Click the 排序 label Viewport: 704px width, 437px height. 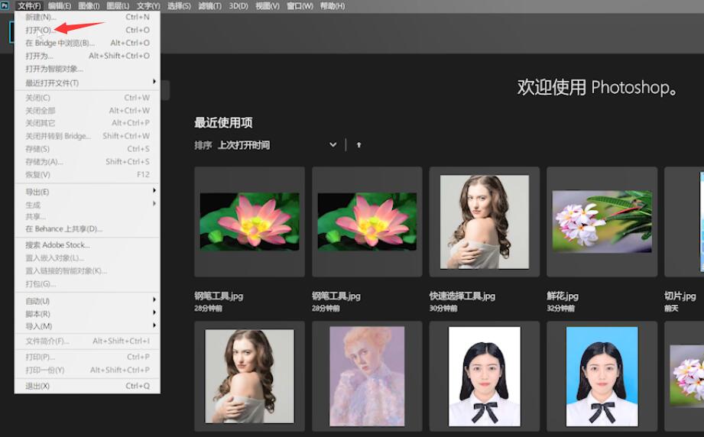click(203, 145)
